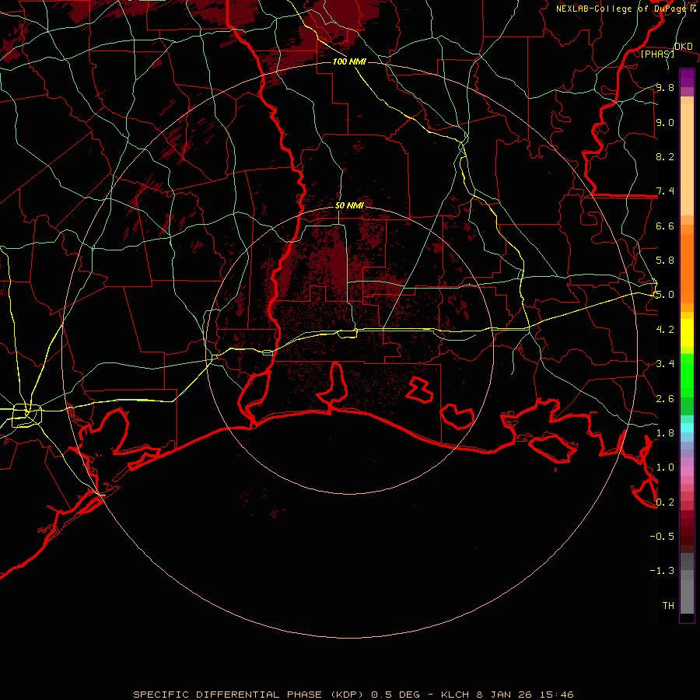Click the 9.0 value on the color scale
This screenshot has width=700, height=700.
pyautogui.click(x=665, y=122)
